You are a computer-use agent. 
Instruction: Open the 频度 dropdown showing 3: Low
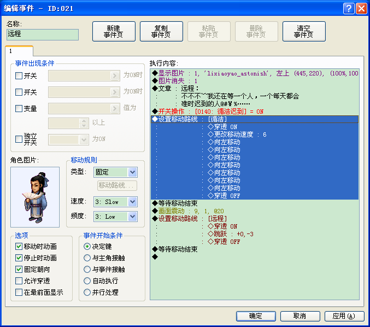click(x=115, y=217)
